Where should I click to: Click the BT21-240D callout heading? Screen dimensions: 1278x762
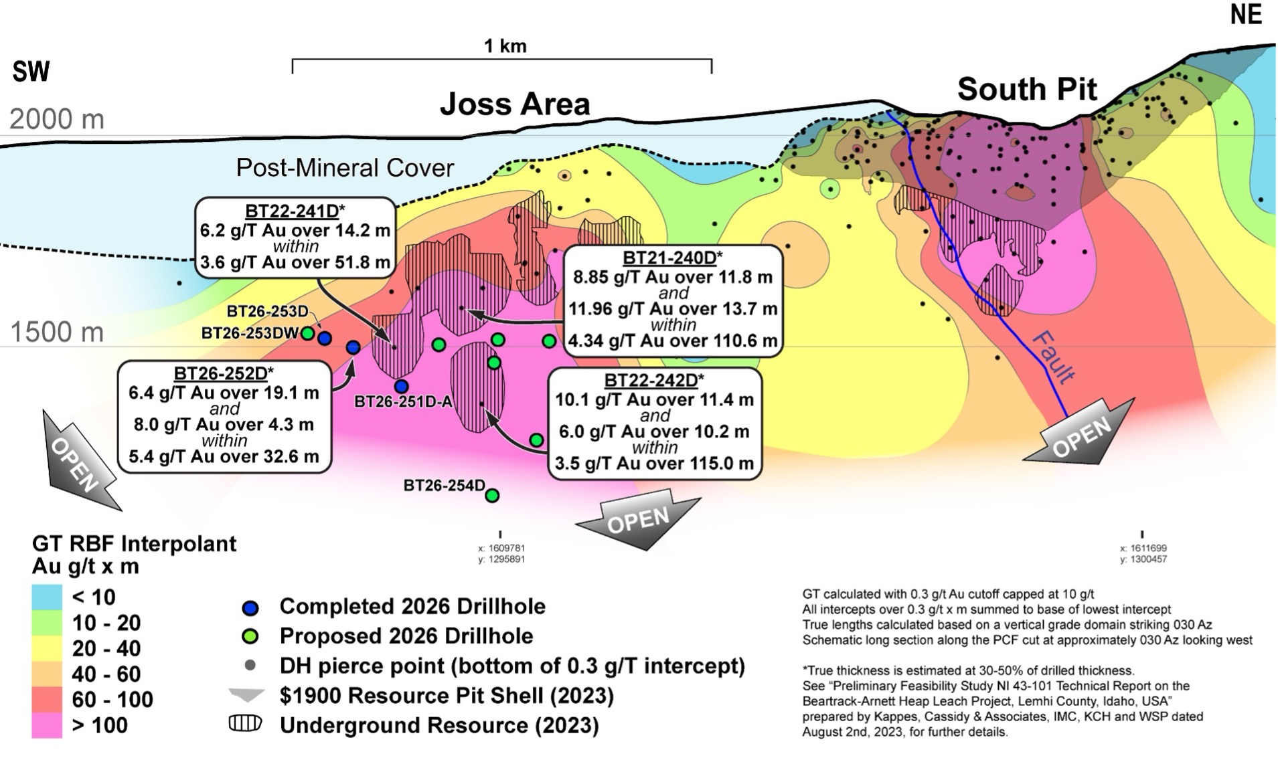click(673, 258)
